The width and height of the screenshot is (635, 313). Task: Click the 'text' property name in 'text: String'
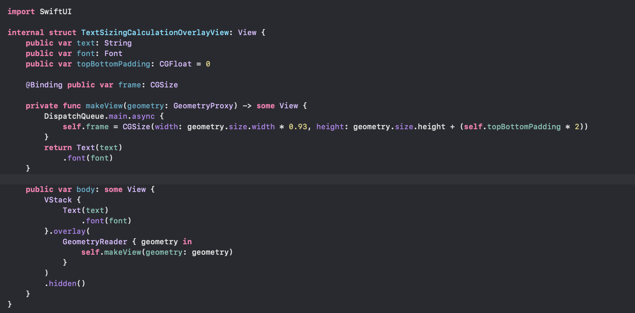coord(86,43)
